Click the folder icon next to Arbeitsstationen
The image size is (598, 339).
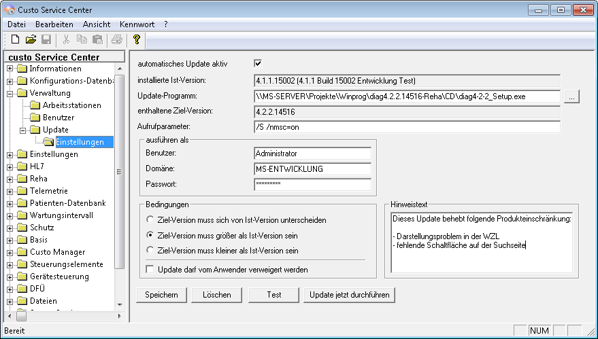point(35,105)
